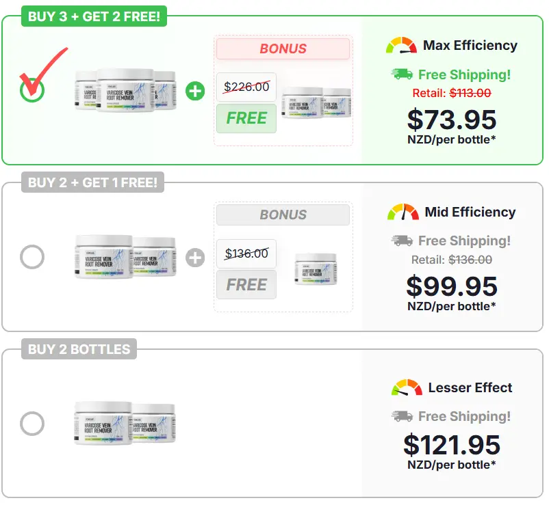Click the BUY 3 + GET 2 FREE banner
Viewport: 549px width, 507px height.
(x=92, y=17)
